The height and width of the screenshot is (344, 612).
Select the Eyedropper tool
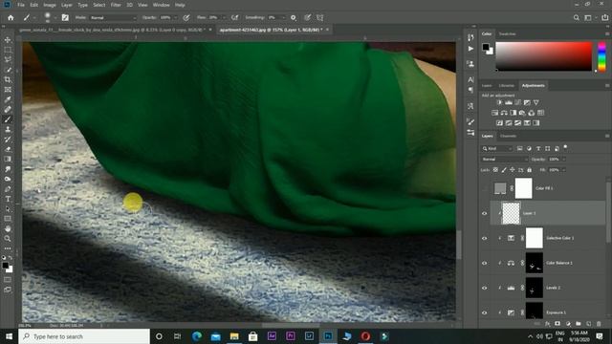click(x=8, y=99)
